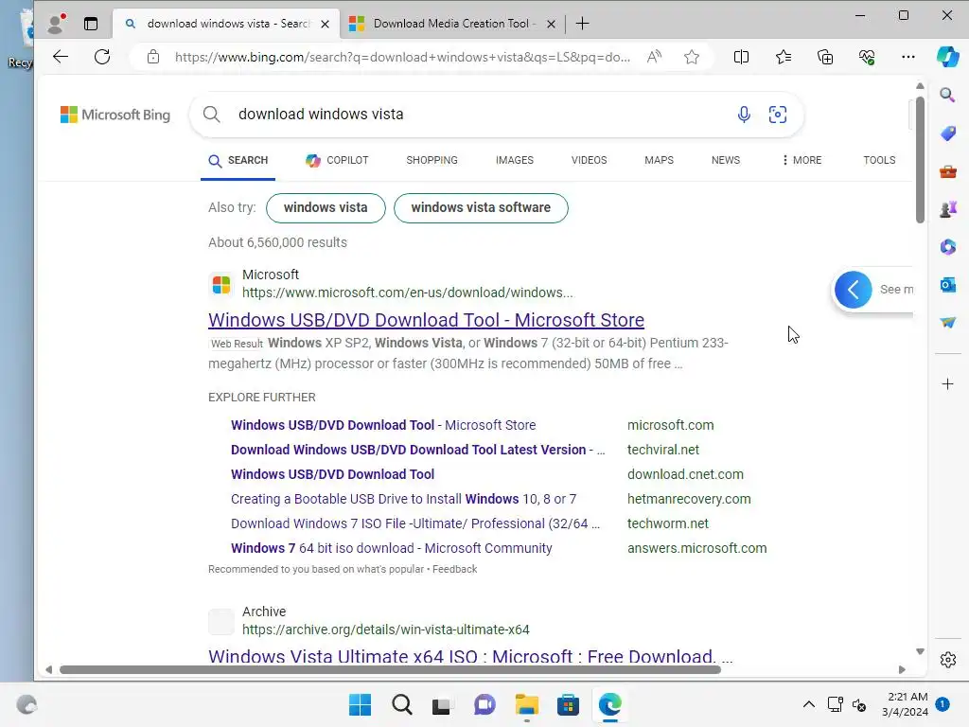Open the TOOLS options
The image size is (969, 727).
[879, 160]
